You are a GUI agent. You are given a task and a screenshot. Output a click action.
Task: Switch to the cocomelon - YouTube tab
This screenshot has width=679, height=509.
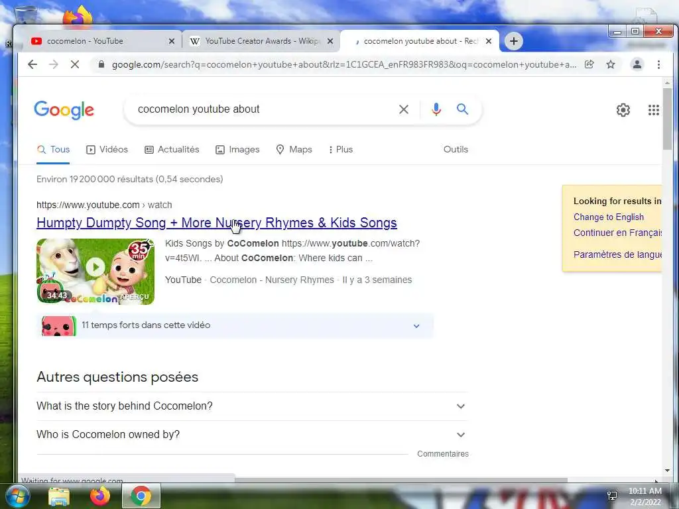[x=101, y=41]
